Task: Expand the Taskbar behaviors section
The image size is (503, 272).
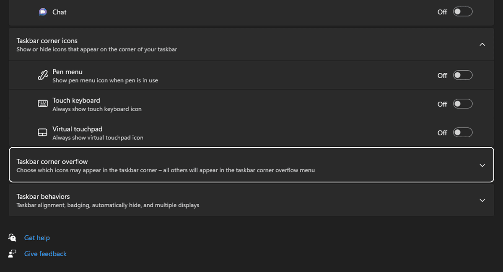Action: [482, 200]
